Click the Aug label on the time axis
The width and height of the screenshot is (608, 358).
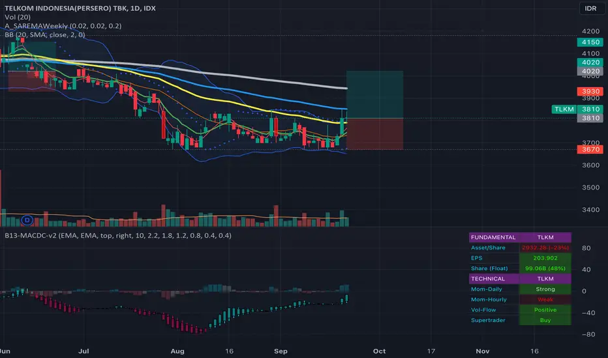click(x=177, y=351)
